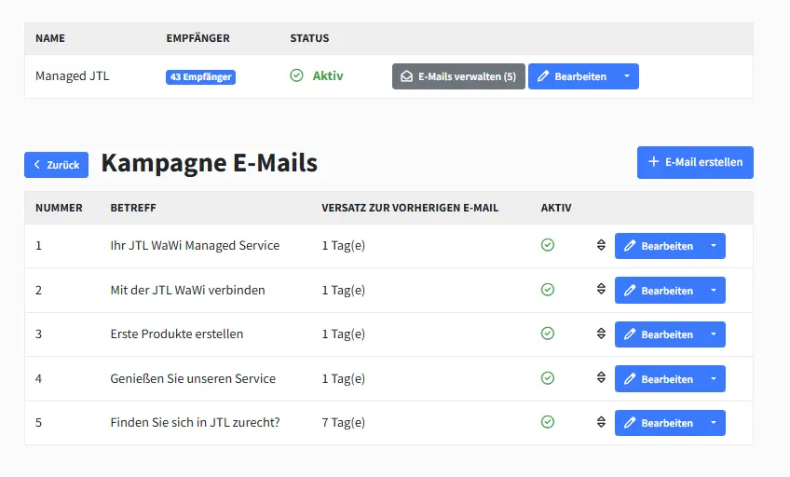Open dropdown arrow for 'Genießen Sie unseren Service'
Screen dimensions: 790x477
point(714,379)
